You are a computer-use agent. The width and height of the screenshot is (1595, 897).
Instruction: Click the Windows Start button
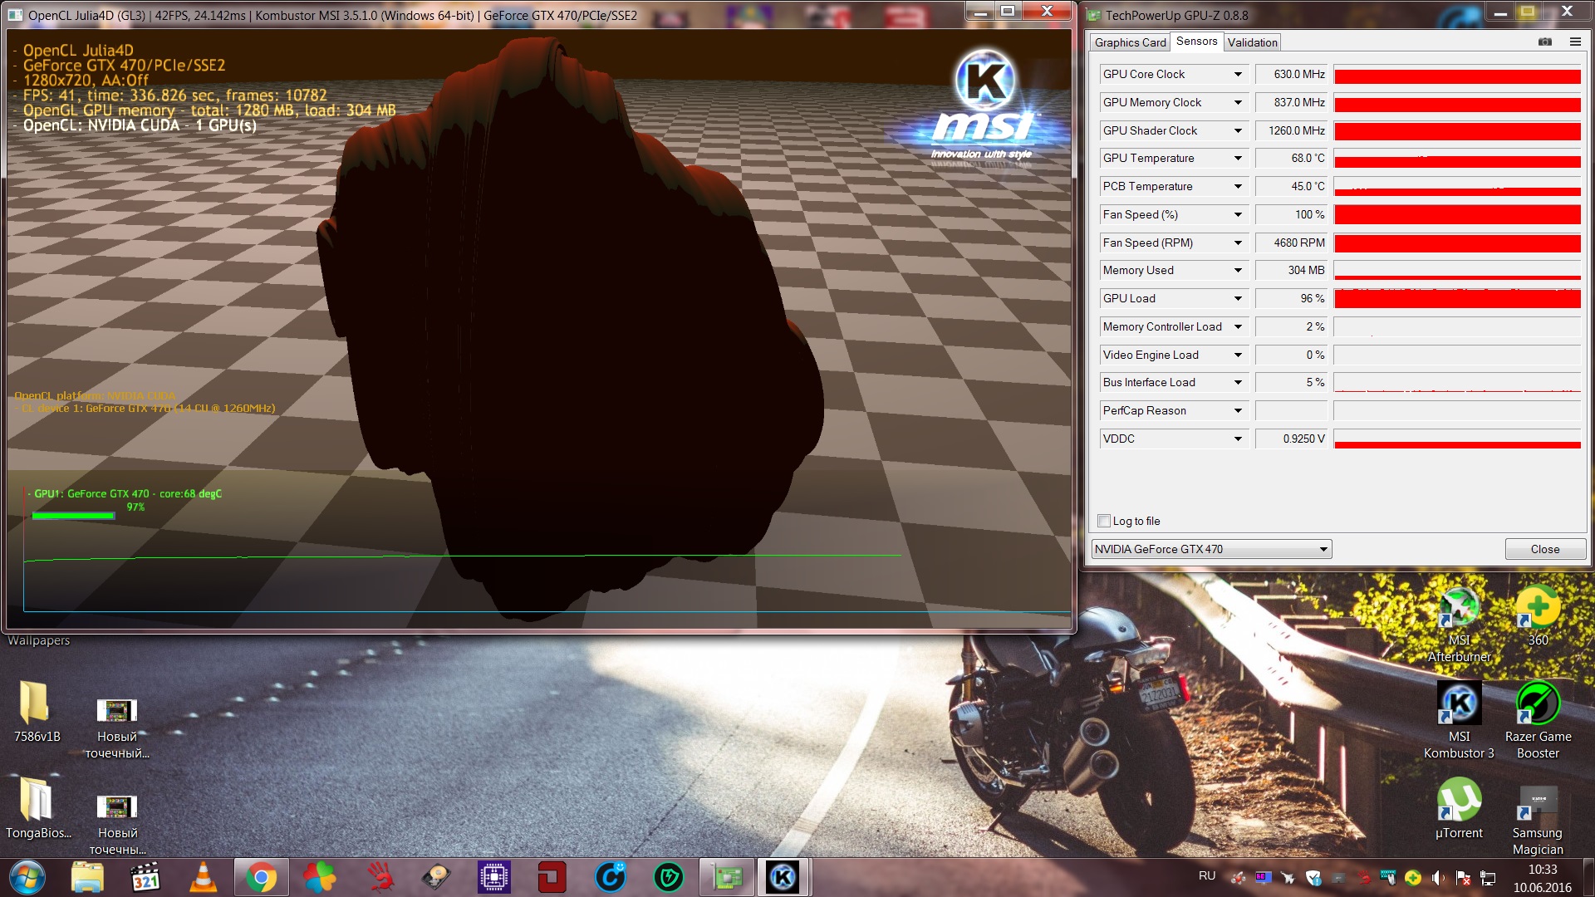tap(27, 877)
